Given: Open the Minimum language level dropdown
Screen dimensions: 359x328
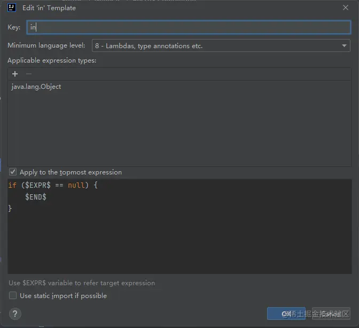Looking at the screenshot, I should (x=221, y=45).
